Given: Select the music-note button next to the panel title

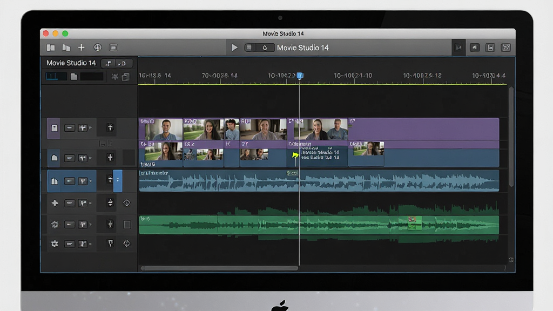Looking at the screenshot, I should pyautogui.click(x=108, y=64).
